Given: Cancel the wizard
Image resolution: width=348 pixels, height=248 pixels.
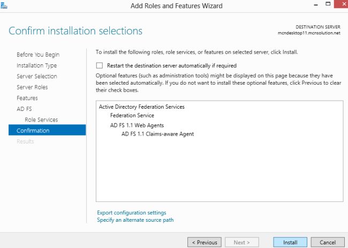Looking at the screenshot, I should (327, 242).
